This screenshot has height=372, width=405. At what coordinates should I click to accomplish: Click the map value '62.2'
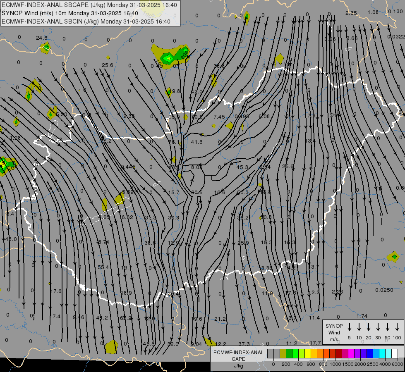[x=125, y=318]
